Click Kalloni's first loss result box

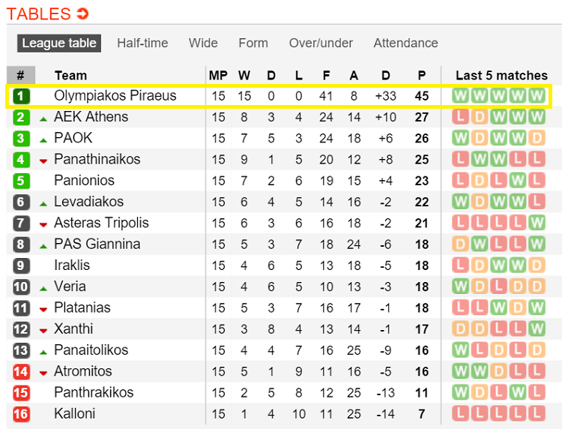460,413
